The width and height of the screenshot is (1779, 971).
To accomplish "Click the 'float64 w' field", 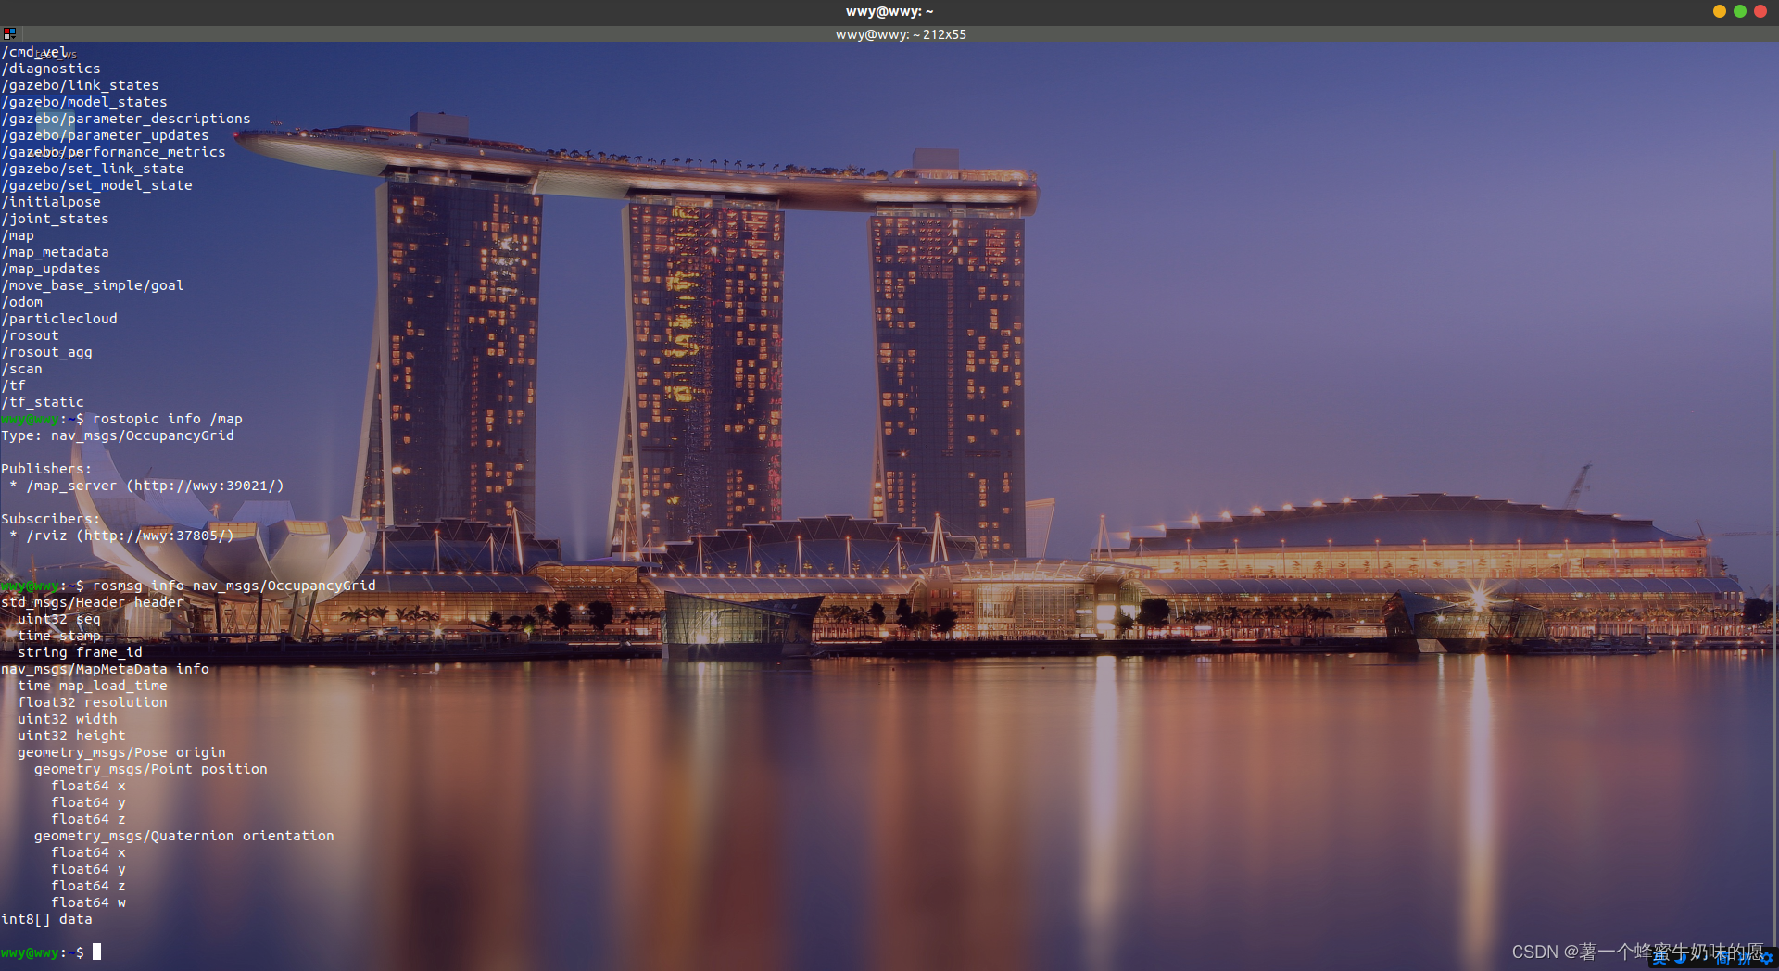I will click(89, 902).
